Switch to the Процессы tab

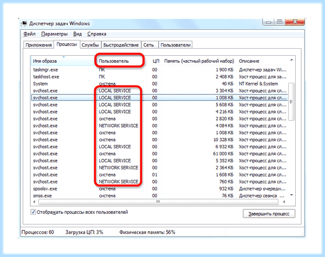point(67,44)
